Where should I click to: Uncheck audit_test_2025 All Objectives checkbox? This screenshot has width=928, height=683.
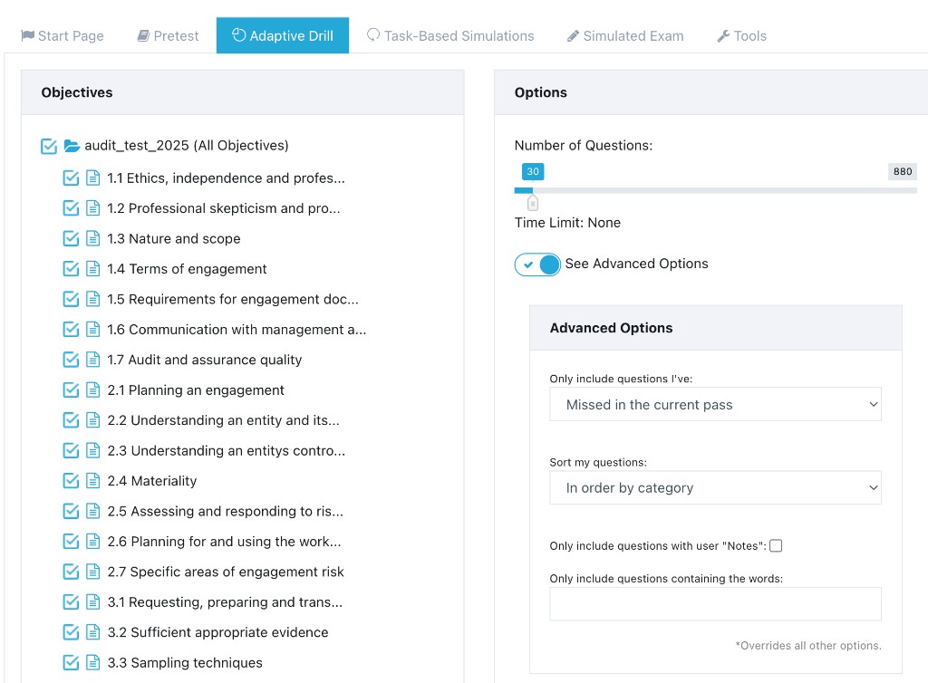click(49, 146)
